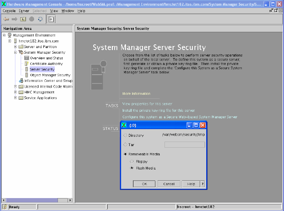Open the Selected menu
284x211 pixels.
pos(39,11)
